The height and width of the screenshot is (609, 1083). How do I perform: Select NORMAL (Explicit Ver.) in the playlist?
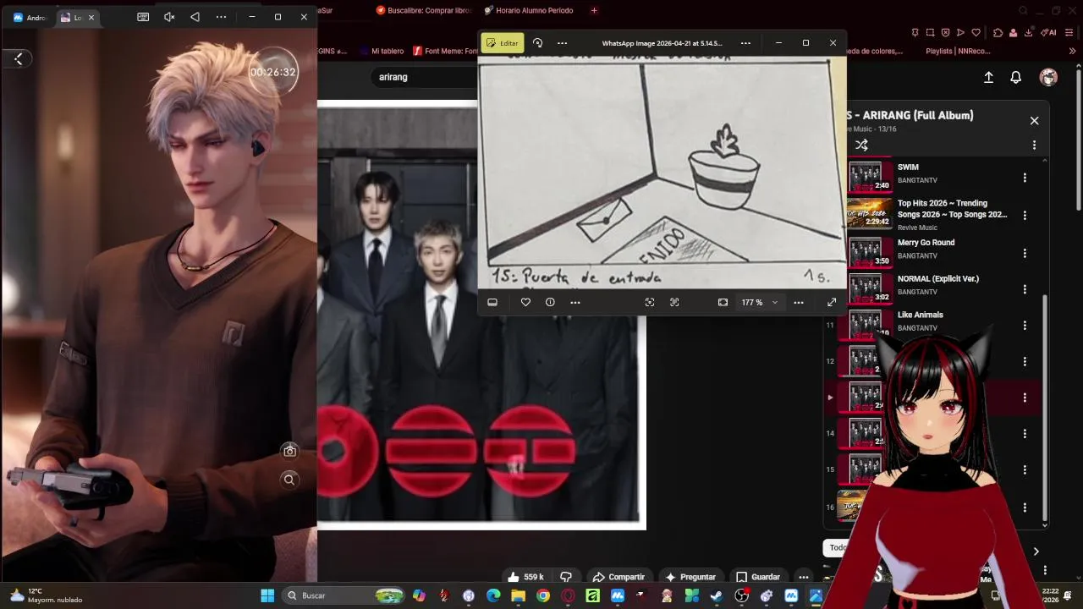point(937,279)
